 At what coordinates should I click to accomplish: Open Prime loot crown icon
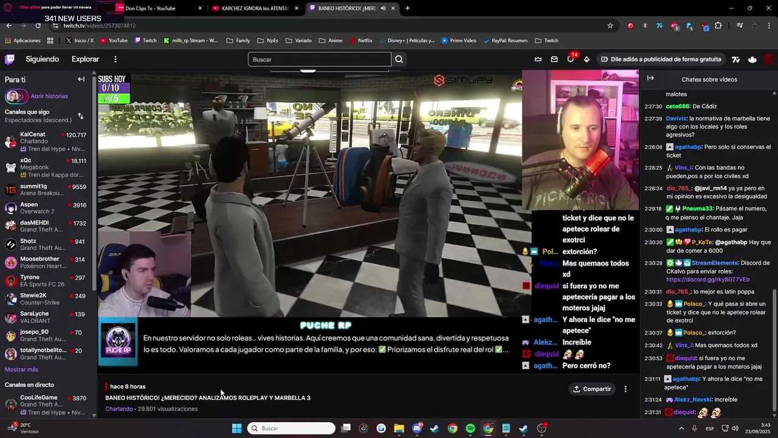tap(538, 59)
